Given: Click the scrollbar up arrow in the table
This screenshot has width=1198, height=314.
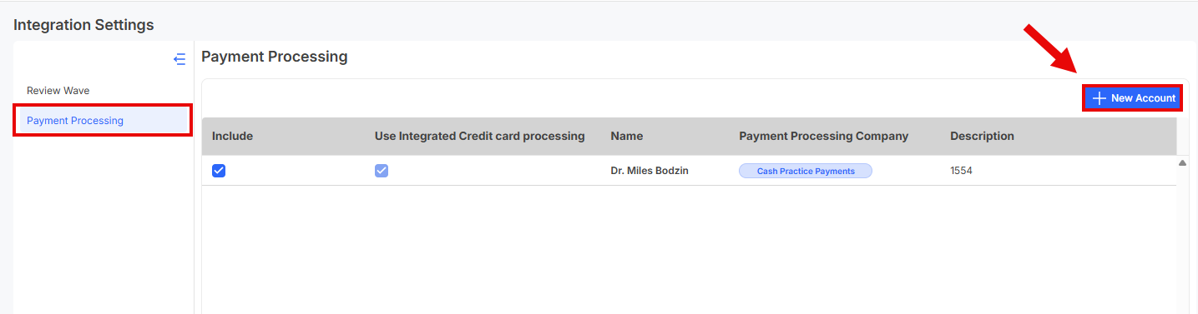Looking at the screenshot, I should pos(1182,163).
